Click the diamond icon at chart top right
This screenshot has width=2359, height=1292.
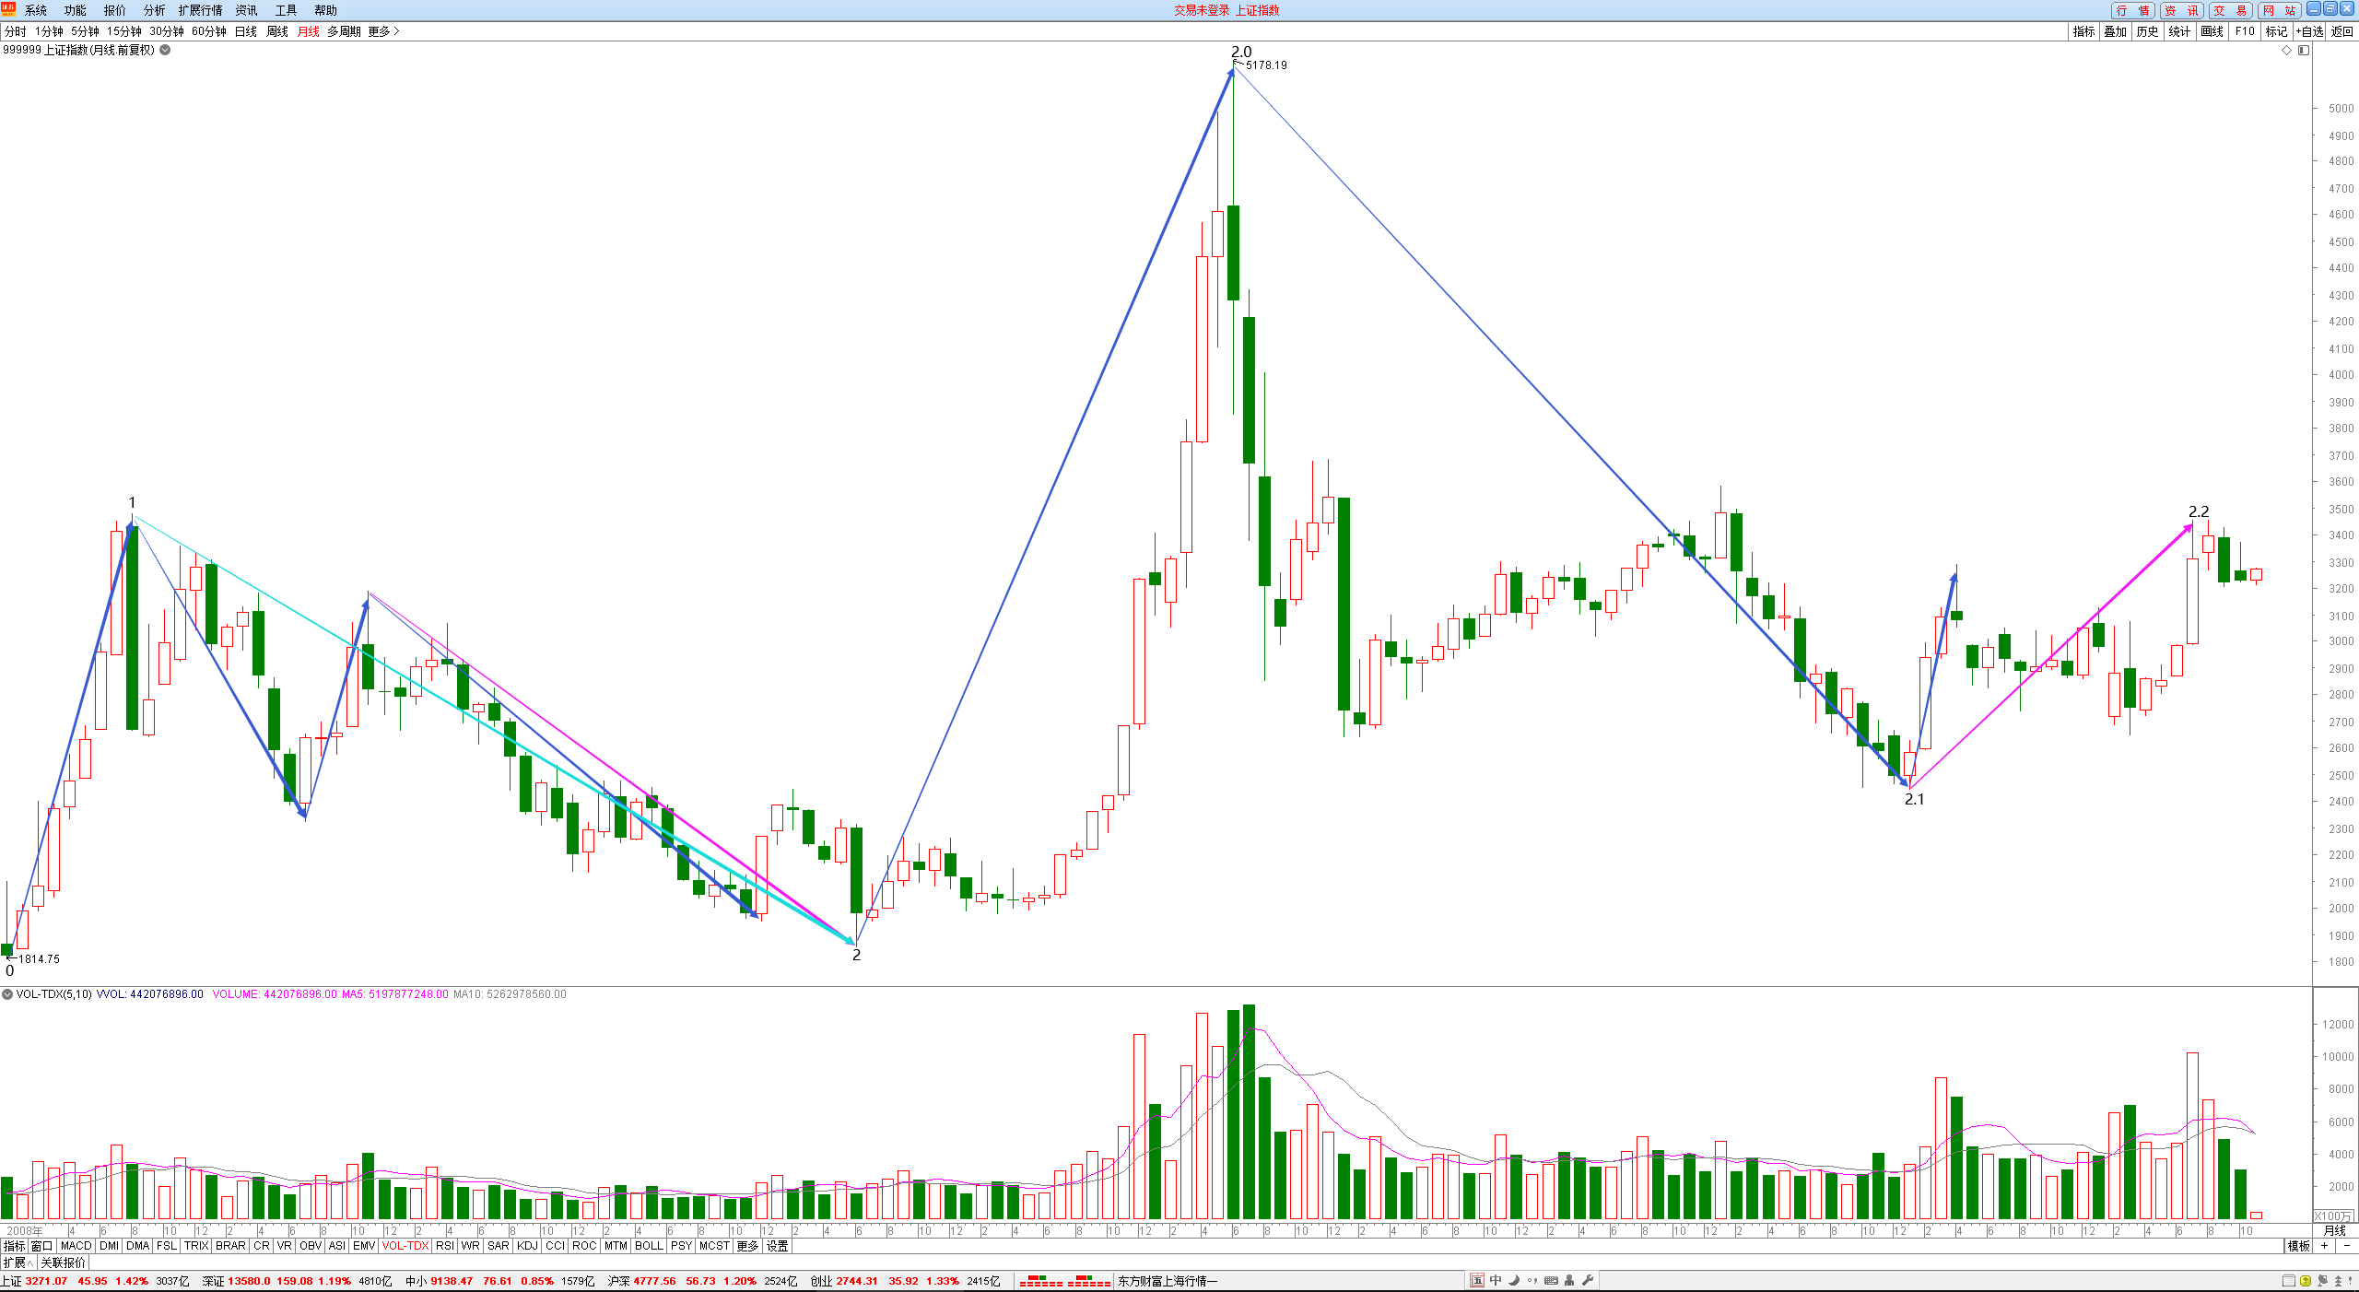click(x=2286, y=51)
